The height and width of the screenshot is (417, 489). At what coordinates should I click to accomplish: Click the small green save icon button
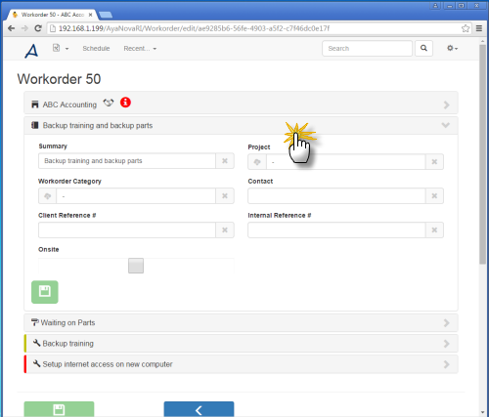(45, 292)
